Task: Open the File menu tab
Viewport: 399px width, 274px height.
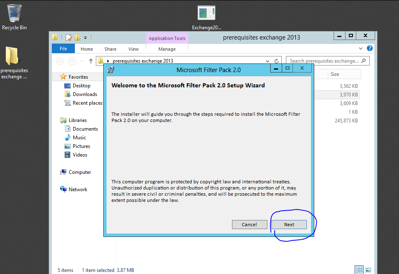Action: point(63,49)
